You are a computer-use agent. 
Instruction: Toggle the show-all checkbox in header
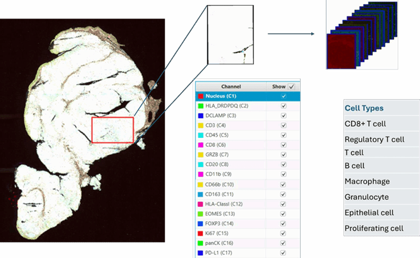tap(292, 86)
